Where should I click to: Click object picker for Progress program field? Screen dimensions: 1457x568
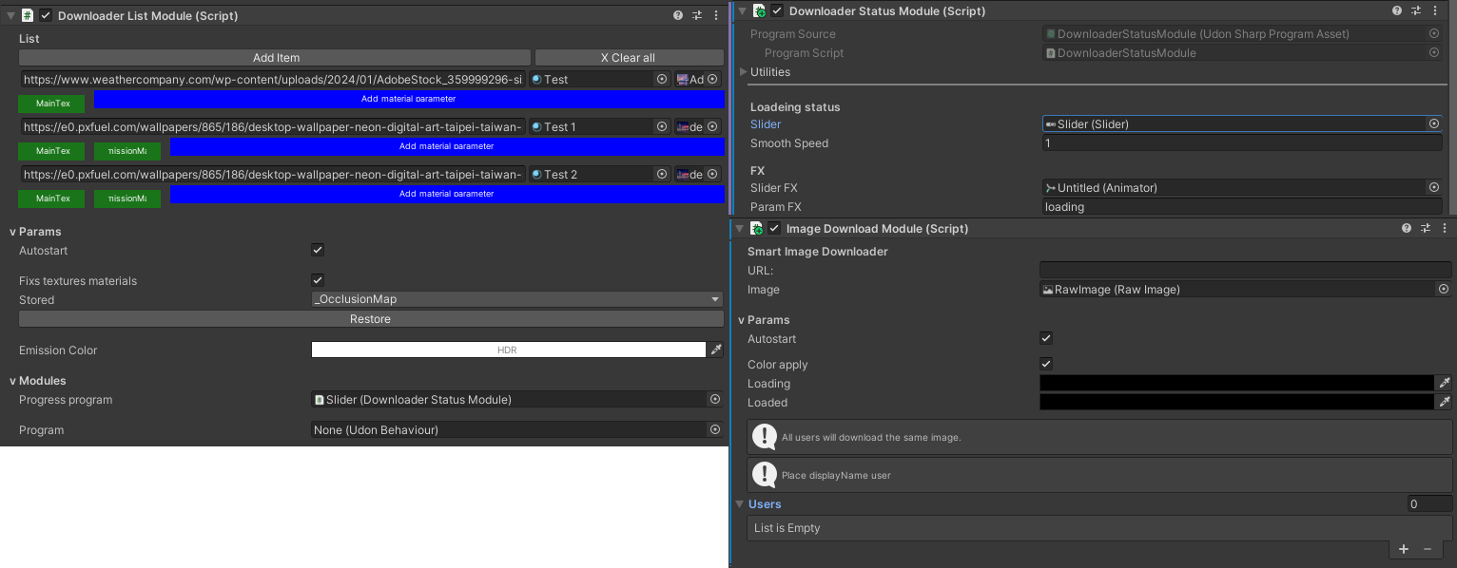[x=715, y=400]
